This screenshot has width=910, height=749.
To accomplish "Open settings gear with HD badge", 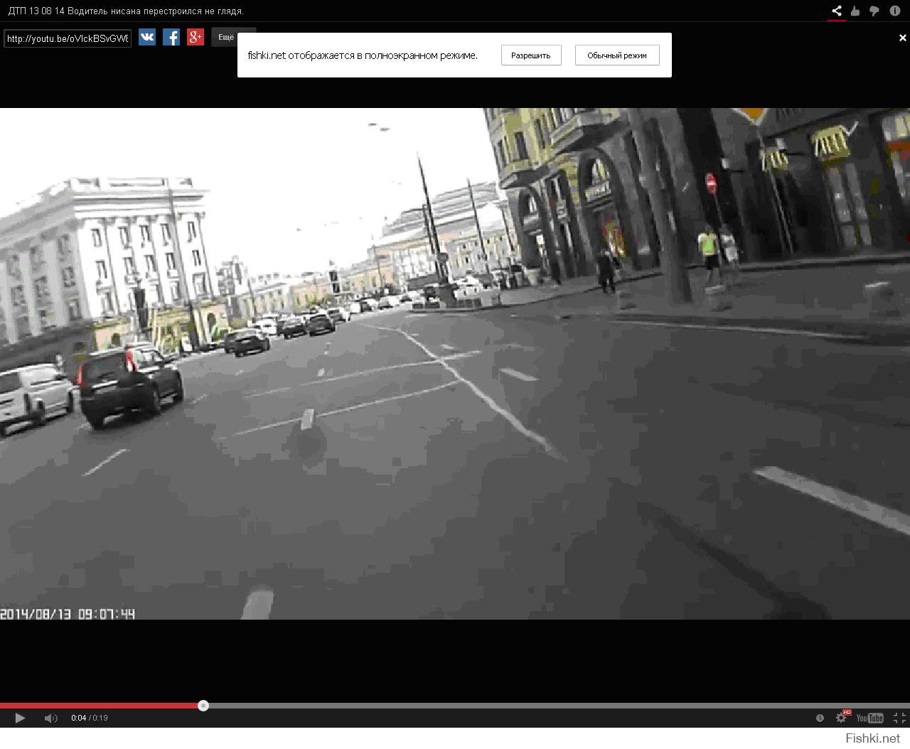I will (x=842, y=718).
